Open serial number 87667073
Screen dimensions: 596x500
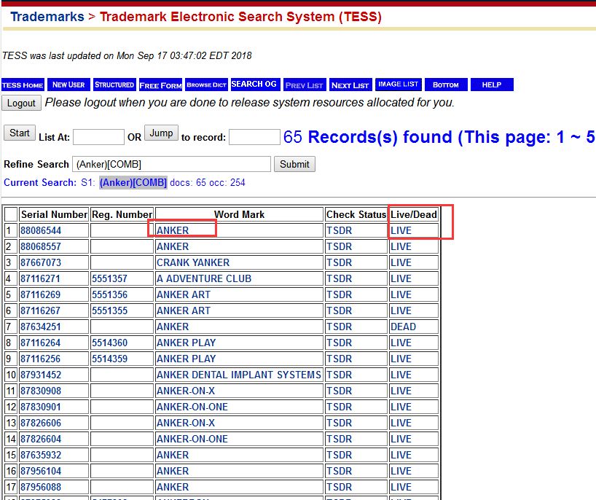click(41, 262)
